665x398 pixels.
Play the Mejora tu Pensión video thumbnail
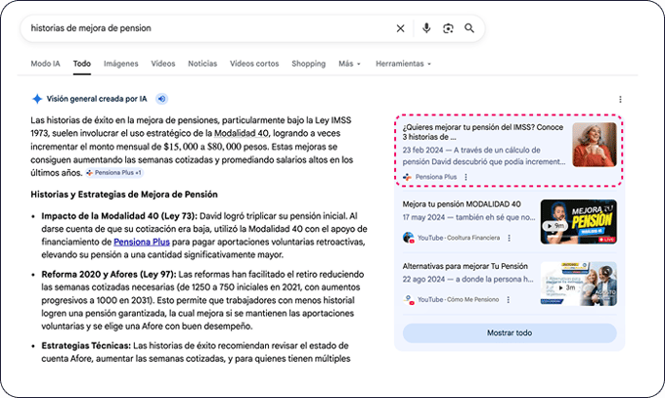(579, 222)
